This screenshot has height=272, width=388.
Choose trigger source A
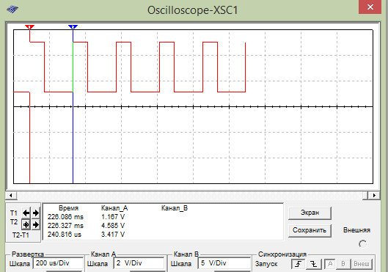330,264
